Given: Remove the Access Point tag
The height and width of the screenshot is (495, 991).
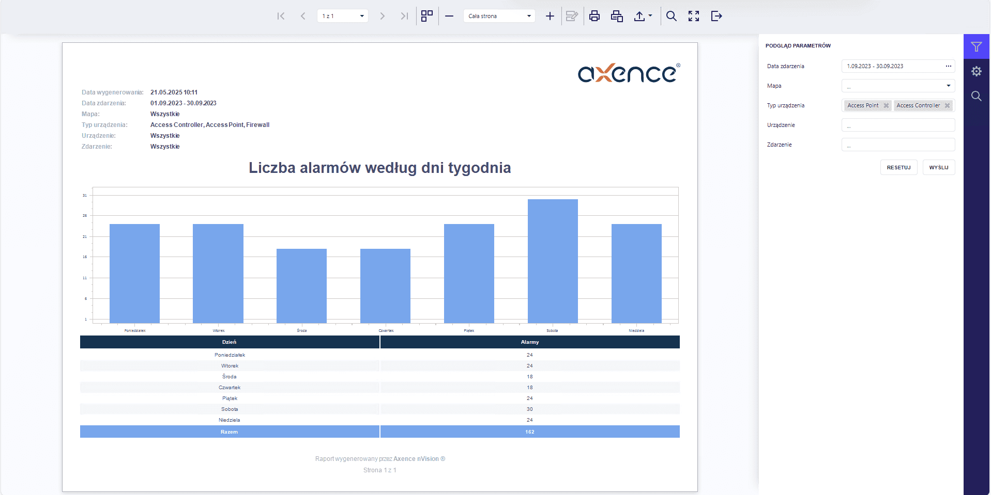Looking at the screenshot, I should coord(886,105).
